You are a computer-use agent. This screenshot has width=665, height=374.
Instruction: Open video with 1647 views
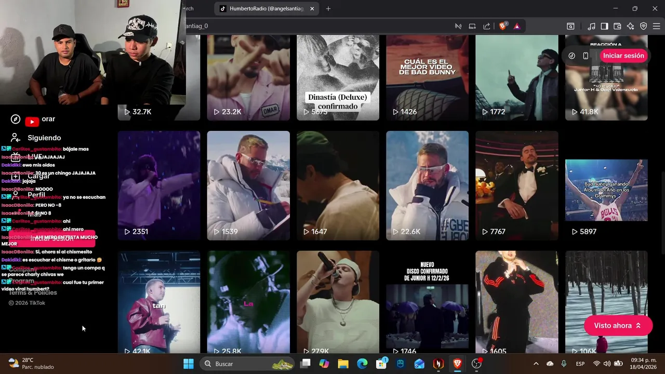pyautogui.click(x=338, y=185)
